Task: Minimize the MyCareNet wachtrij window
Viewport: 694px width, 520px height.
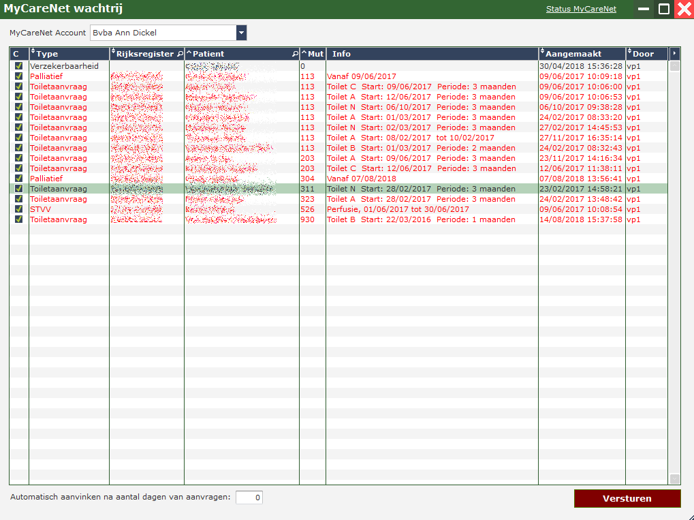Action: click(x=644, y=9)
